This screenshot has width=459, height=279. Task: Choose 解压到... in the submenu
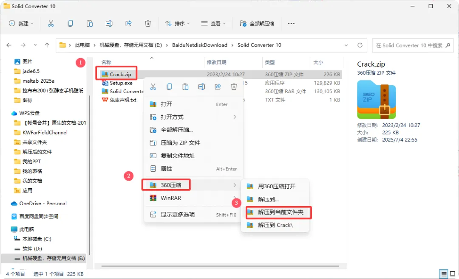point(275,199)
